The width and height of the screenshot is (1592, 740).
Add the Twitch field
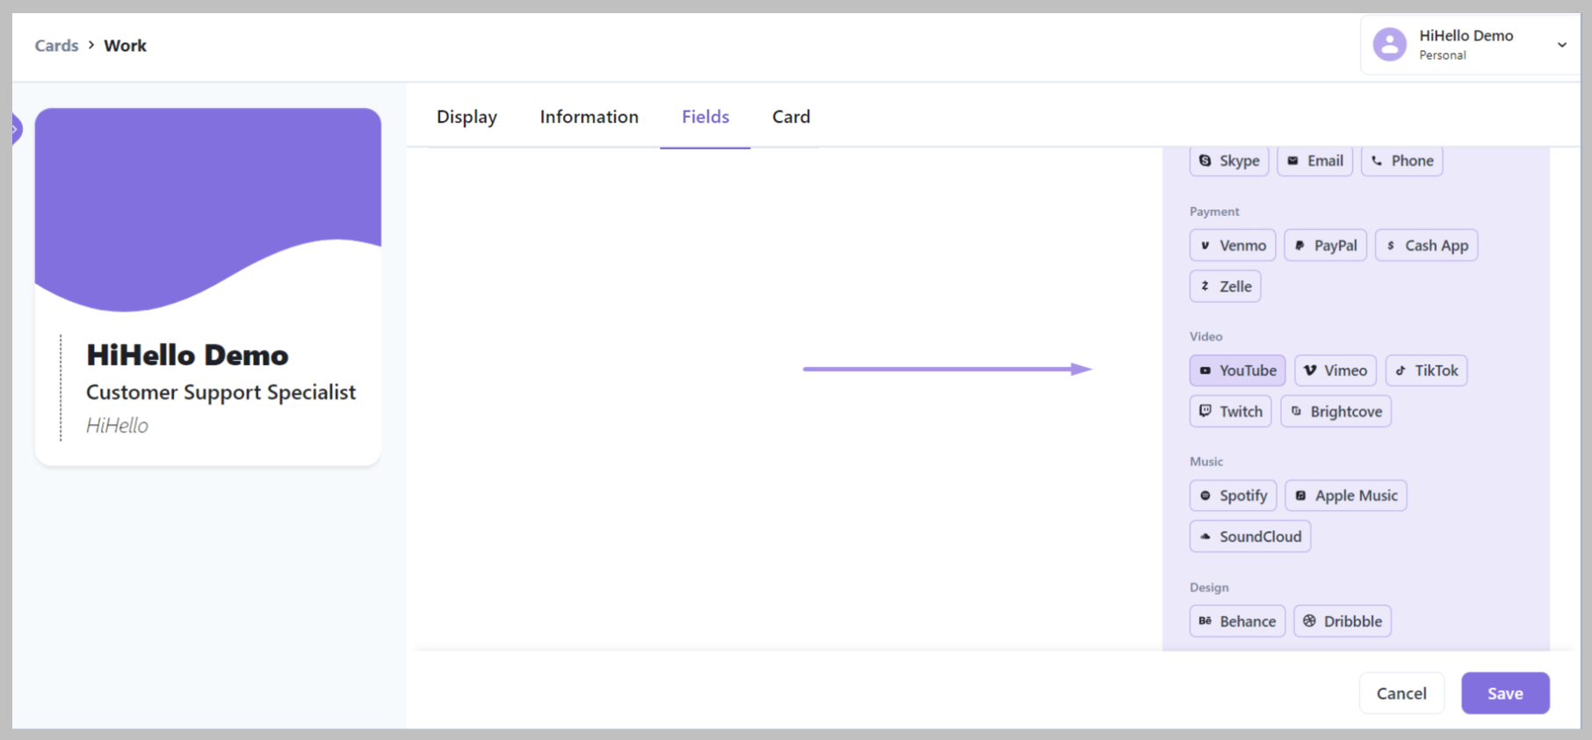pyautogui.click(x=1231, y=411)
